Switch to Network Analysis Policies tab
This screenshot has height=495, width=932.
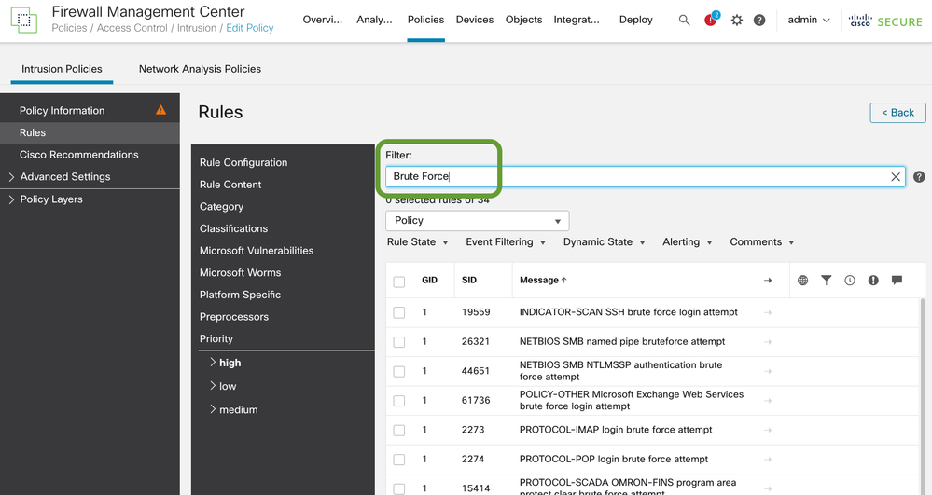point(200,69)
